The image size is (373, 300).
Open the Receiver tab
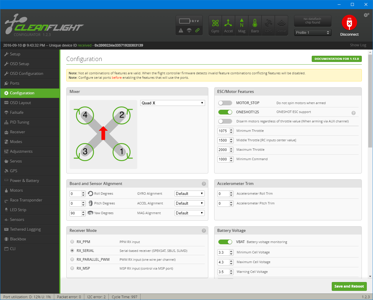pos(30,132)
